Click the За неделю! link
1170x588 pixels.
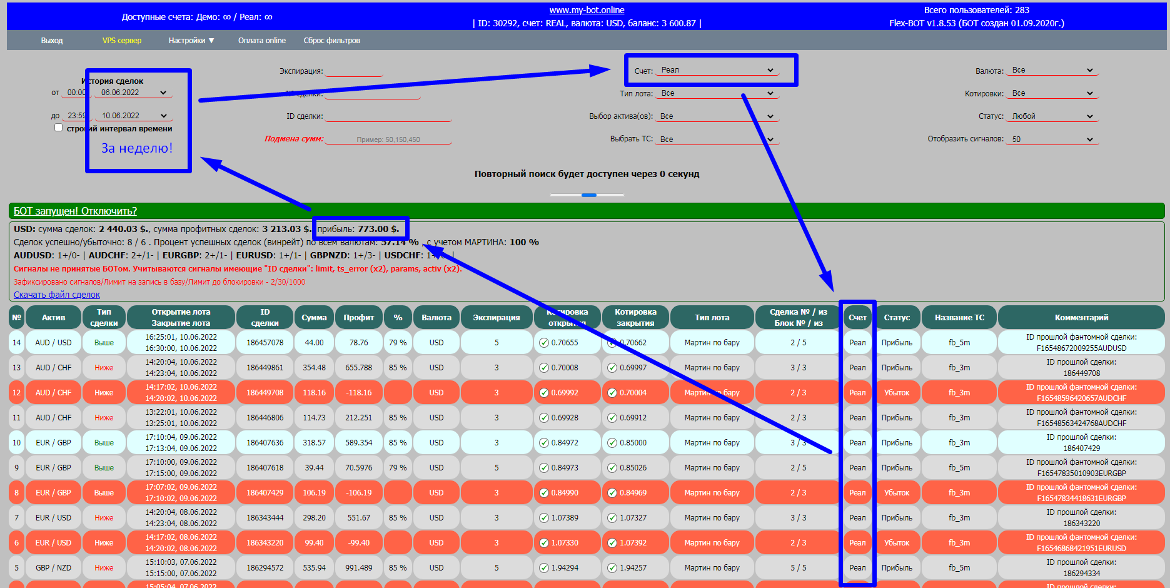click(x=137, y=148)
